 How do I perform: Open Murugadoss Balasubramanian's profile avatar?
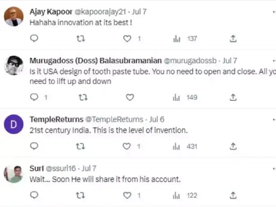(14, 65)
